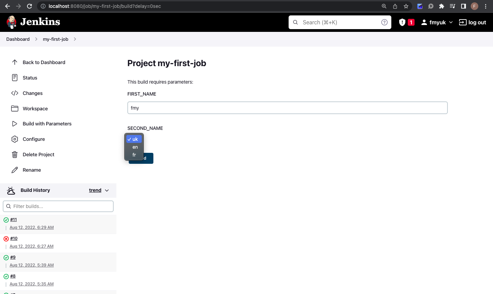This screenshot has height=294, width=493.
Task: Click the red notification badge showing 1
Action: [x=411, y=22]
